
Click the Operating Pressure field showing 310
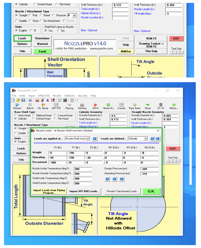[149, 174]
